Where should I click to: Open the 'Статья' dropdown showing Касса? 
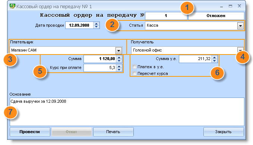(240, 26)
